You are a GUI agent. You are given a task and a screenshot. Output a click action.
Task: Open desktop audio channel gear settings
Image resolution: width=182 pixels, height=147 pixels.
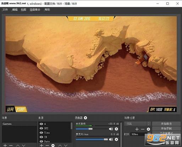click(116, 129)
